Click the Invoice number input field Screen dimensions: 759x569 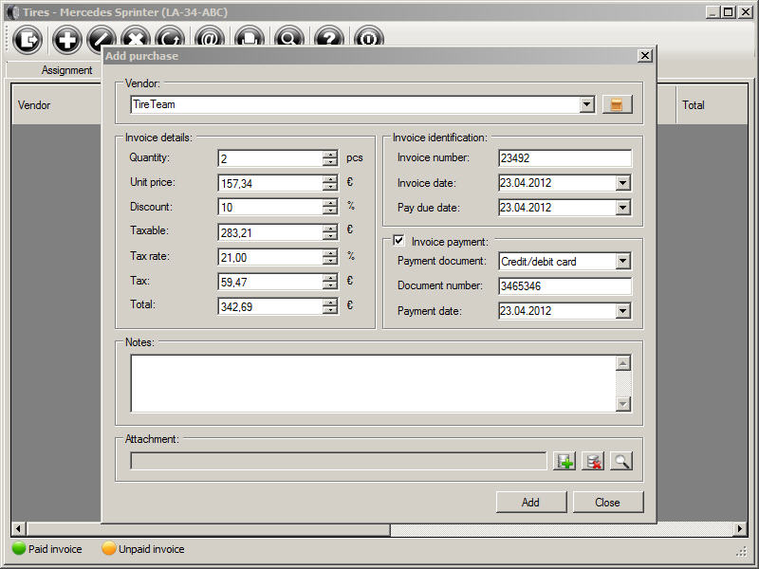coord(564,158)
